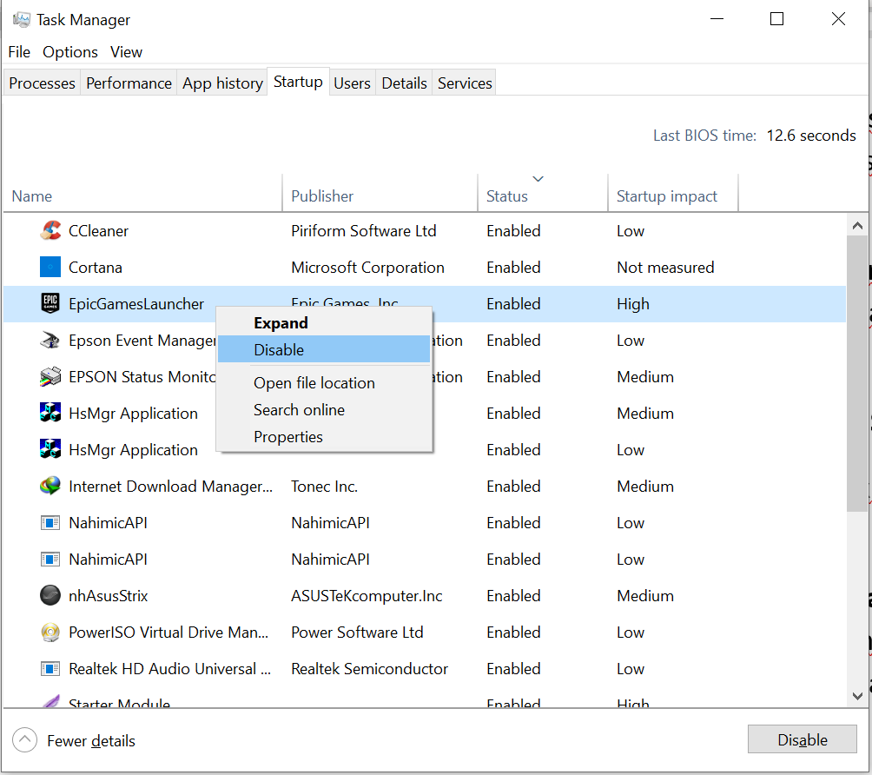
Task: Click the Task Manager title bar icon
Action: click(21, 19)
